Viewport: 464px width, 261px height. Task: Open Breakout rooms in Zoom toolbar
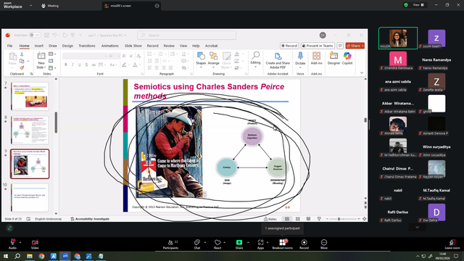[x=283, y=244]
